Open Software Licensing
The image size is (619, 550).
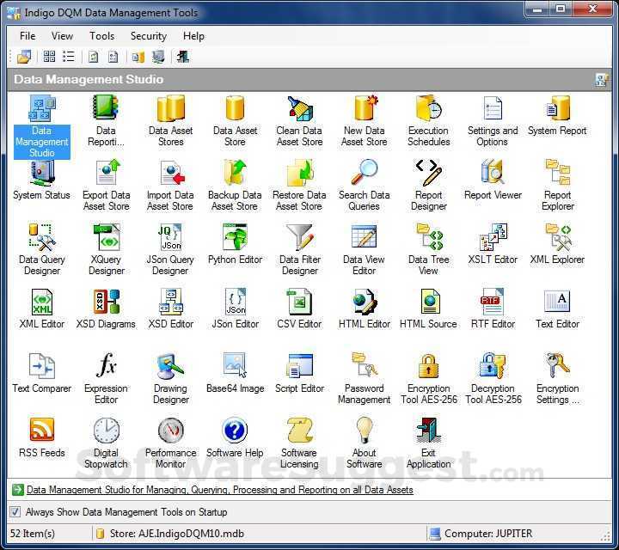[x=299, y=443]
